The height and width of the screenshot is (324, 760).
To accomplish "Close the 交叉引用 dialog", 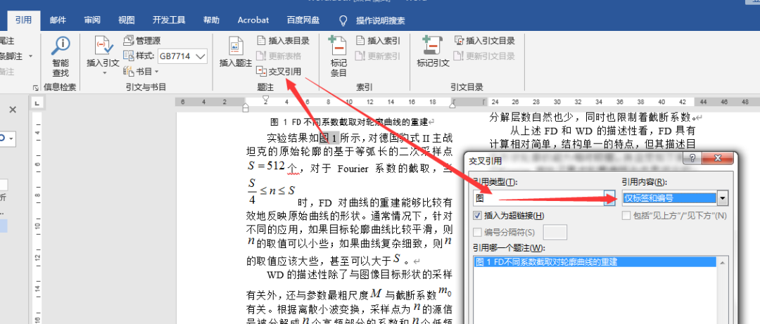I will [717, 158].
